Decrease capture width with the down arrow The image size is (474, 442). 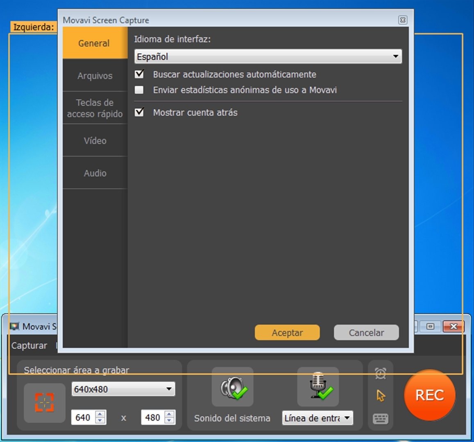click(100, 421)
